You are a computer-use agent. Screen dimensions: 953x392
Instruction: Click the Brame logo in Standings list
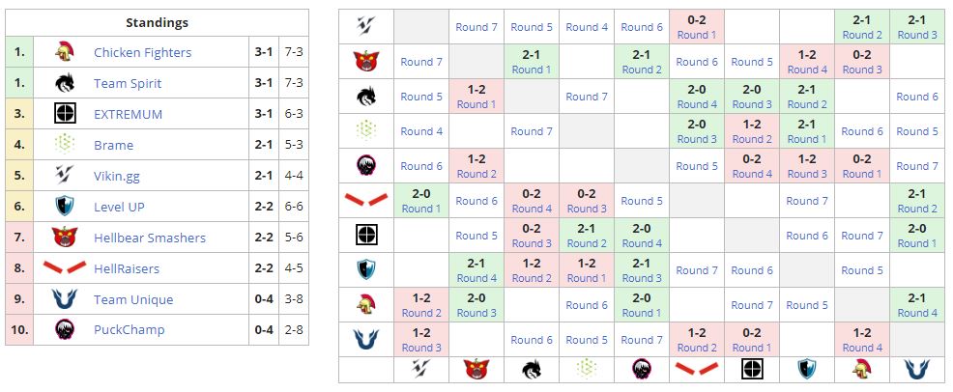point(65,145)
